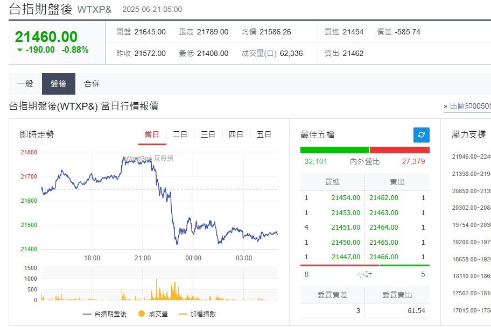Select the 盤後 tab

57,84
